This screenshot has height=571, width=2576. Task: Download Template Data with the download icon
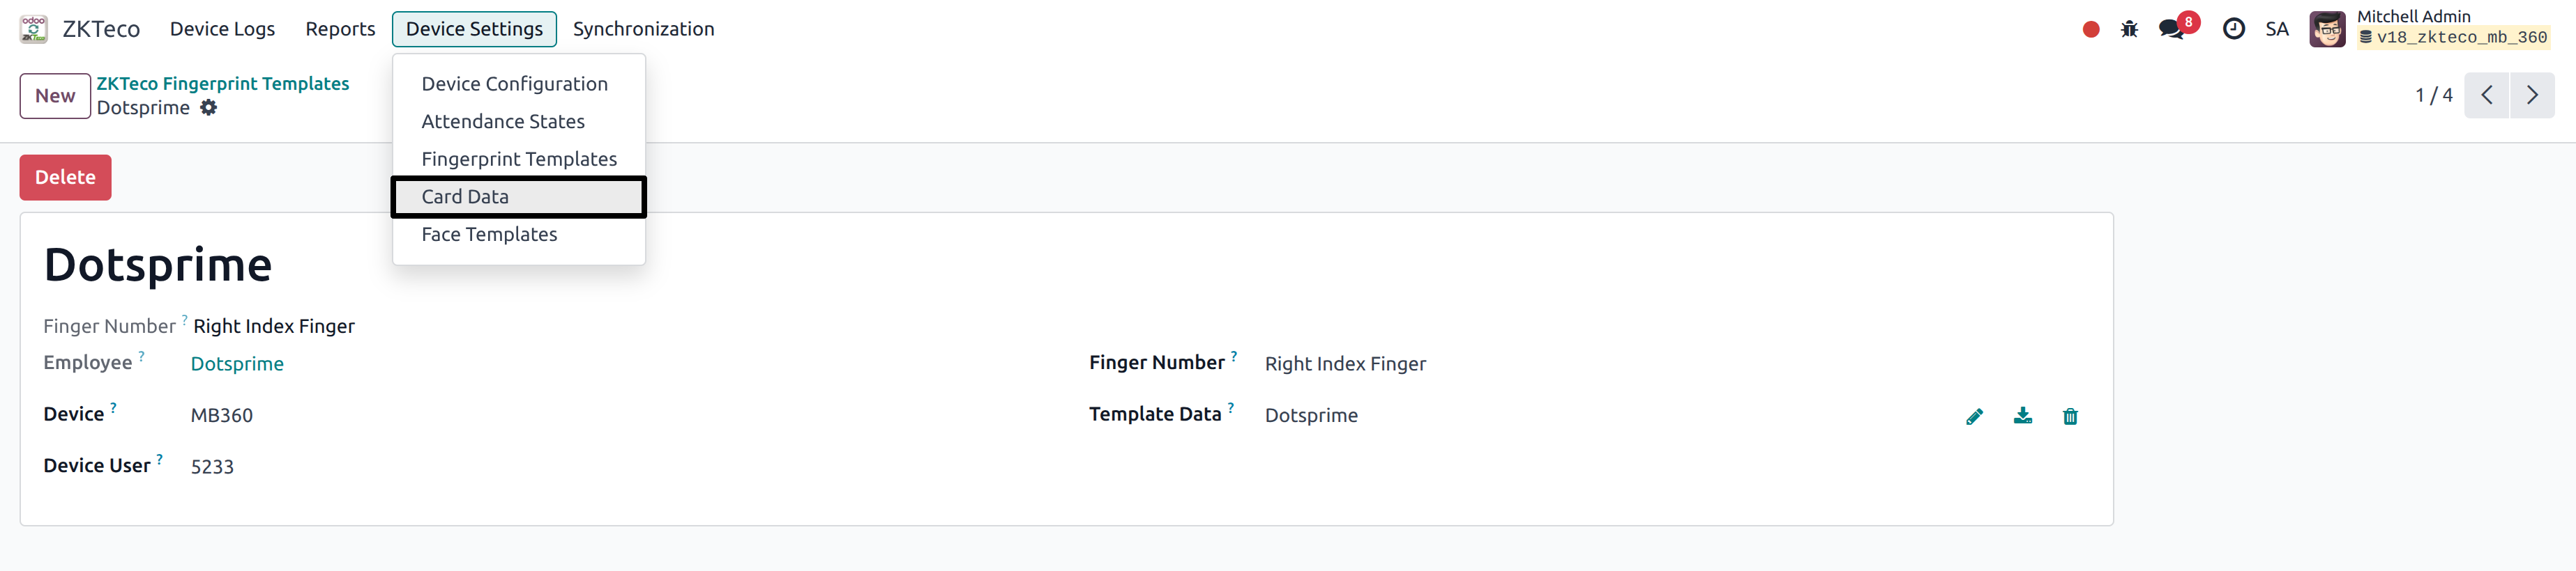click(x=2022, y=416)
